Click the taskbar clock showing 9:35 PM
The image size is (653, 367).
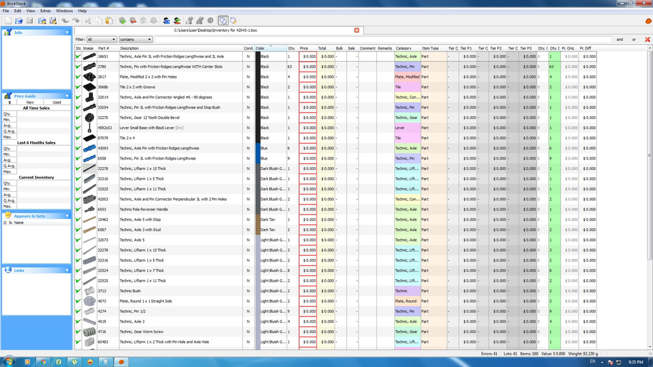click(635, 362)
